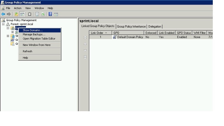The width and height of the screenshot is (224, 126).
Task: Move link to bottom with double-down arrow
Action: (x=85, y=57)
